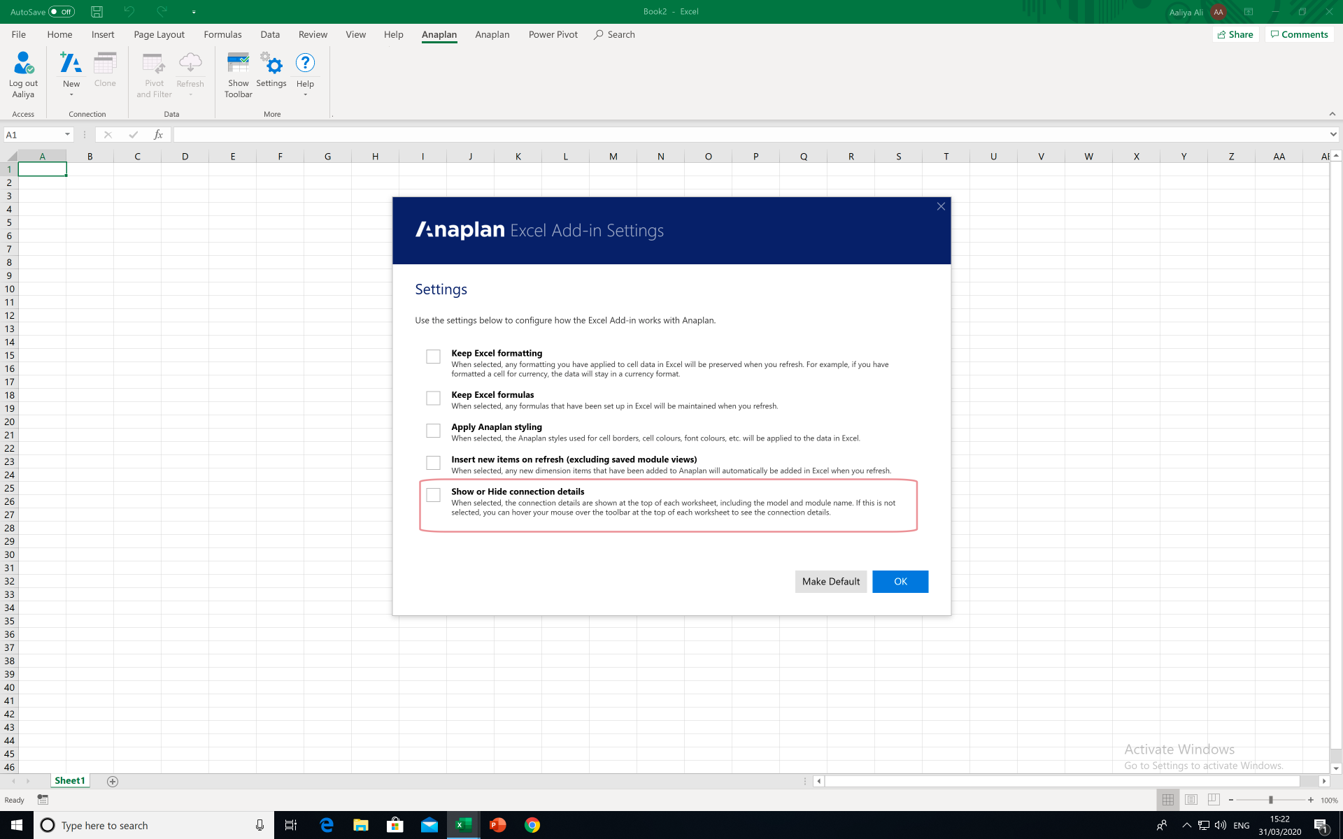Select the Sheet1 worksheet tab
The image size is (1343, 839).
(70, 781)
